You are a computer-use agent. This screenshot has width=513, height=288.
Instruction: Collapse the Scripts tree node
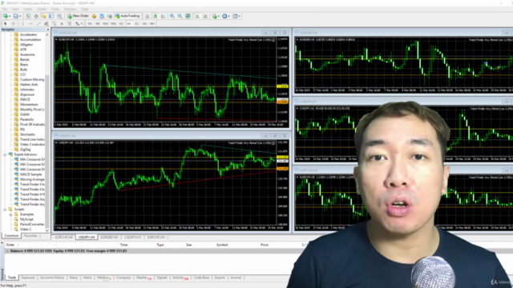(x=5, y=210)
